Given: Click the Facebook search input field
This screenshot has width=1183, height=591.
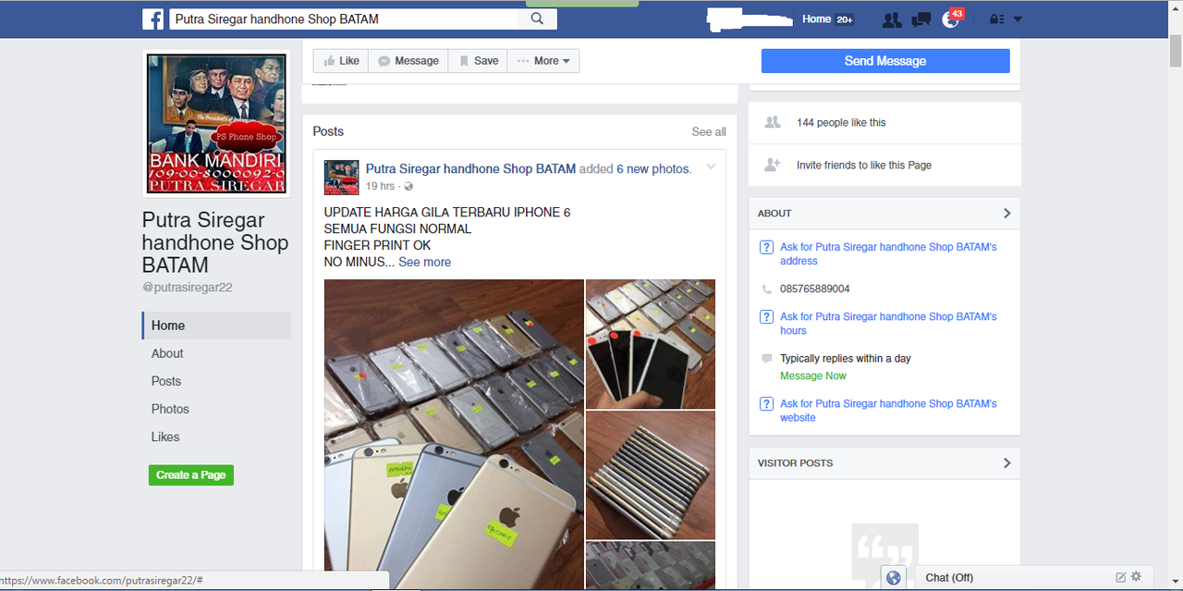Looking at the screenshot, I should (344, 18).
